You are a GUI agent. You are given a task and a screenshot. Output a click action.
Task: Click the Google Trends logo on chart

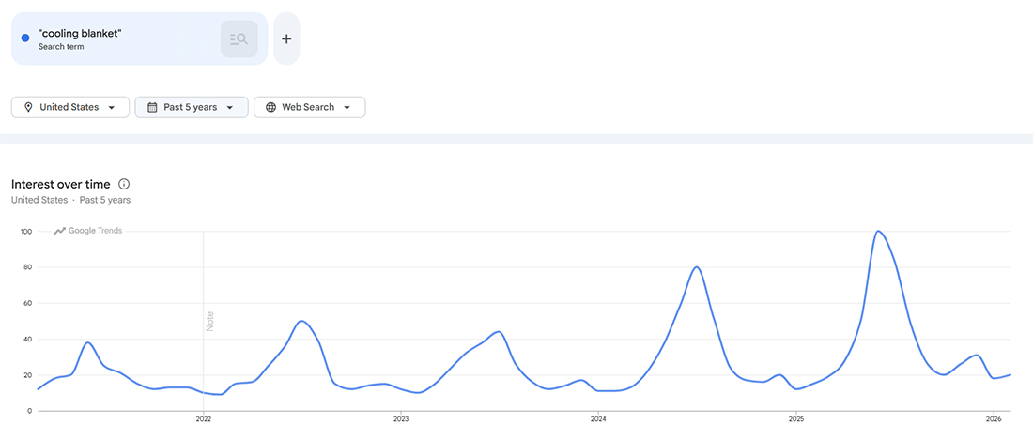pos(88,231)
